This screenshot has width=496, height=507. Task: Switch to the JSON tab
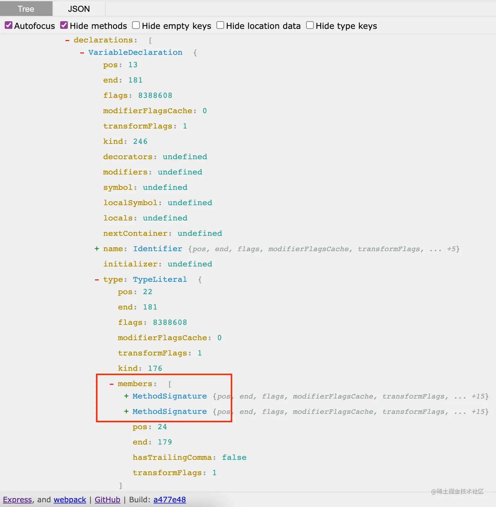[x=78, y=9]
